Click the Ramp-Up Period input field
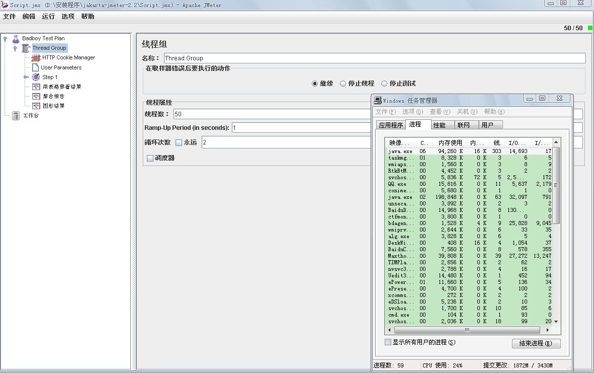The image size is (594, 373). 302,128
